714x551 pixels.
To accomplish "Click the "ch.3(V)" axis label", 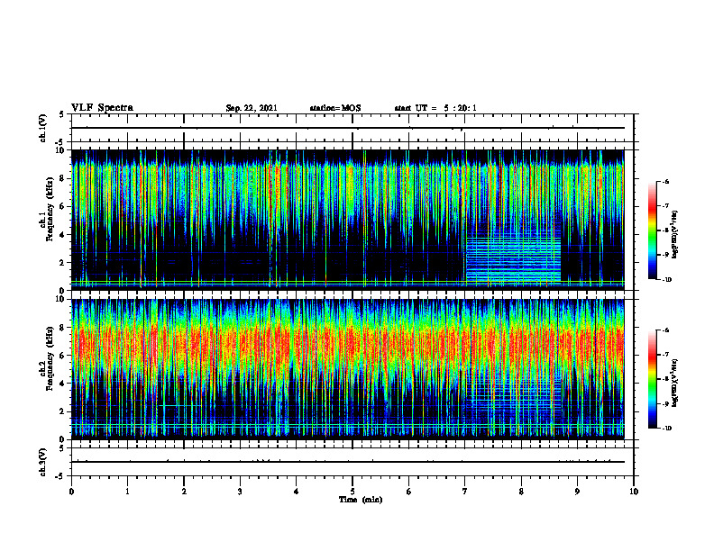I will (x=43, y=462).
